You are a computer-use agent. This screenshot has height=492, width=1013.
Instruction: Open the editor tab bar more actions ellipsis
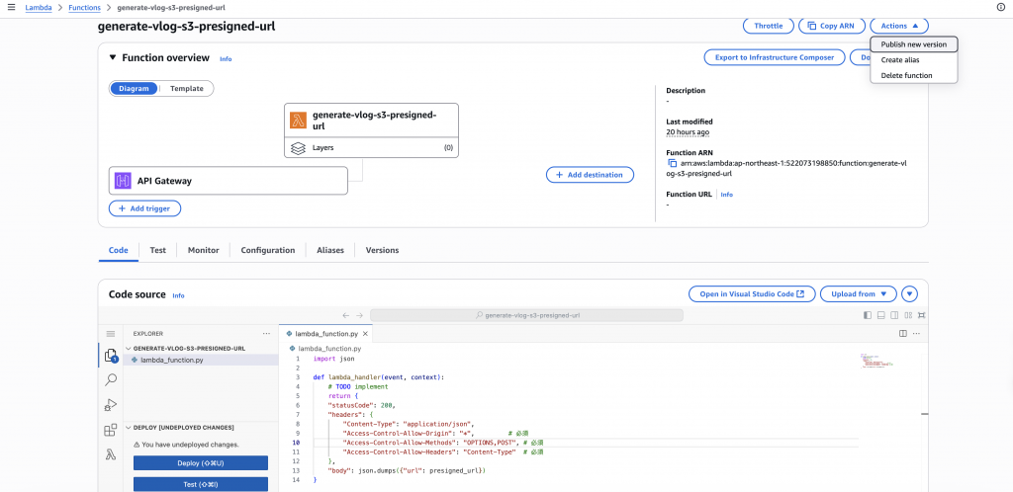(916, 333)
